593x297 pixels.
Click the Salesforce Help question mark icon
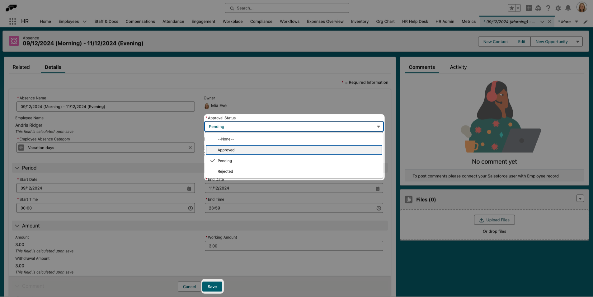(x=548, y=8)
